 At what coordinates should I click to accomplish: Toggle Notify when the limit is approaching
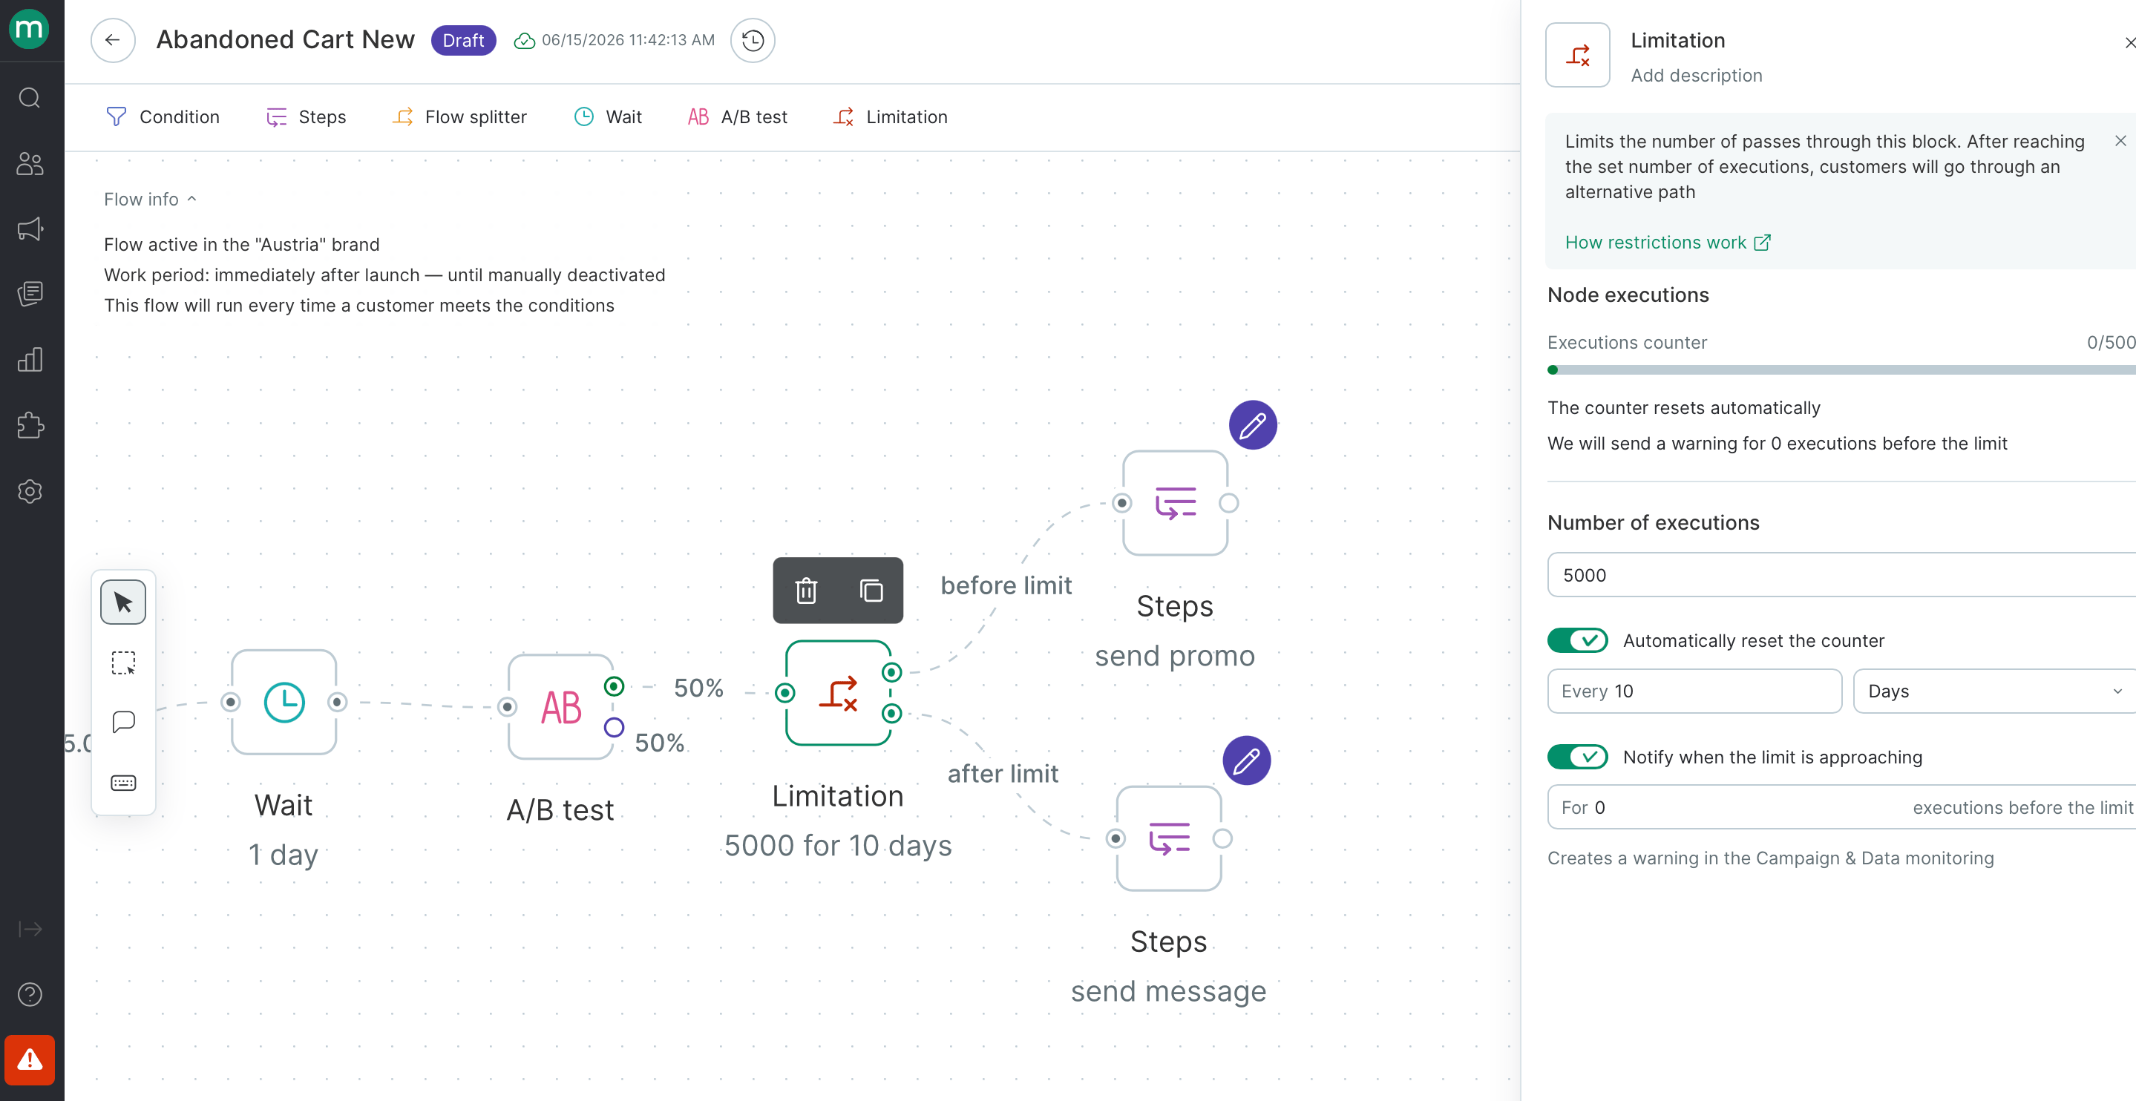pyautogui.click(x=1577, y=757)
